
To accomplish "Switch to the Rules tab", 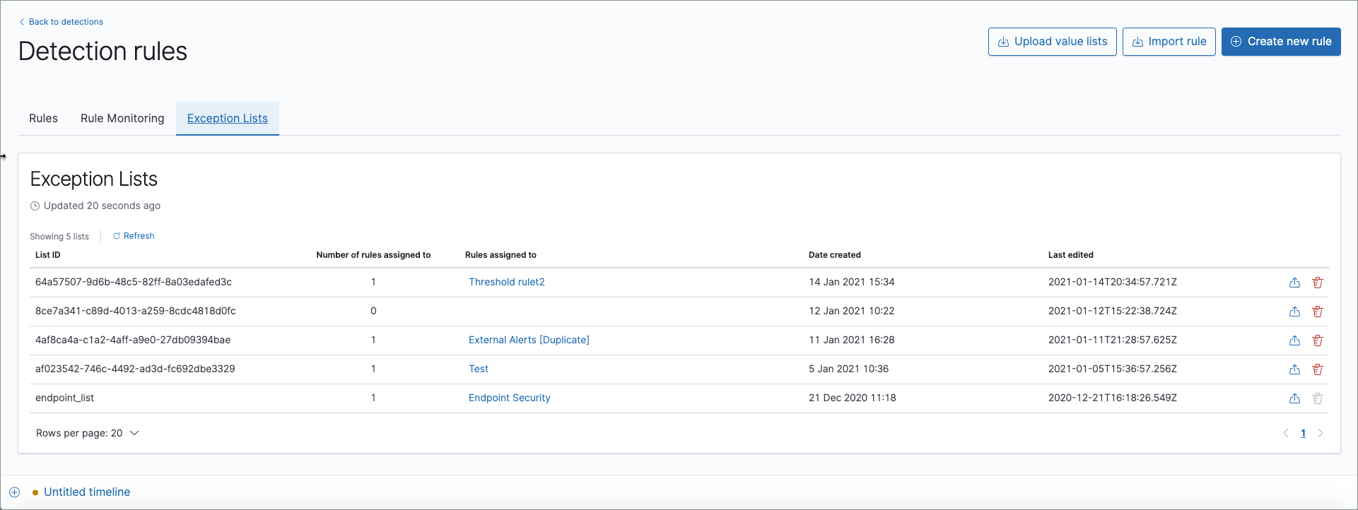I will tap(43, 119).
